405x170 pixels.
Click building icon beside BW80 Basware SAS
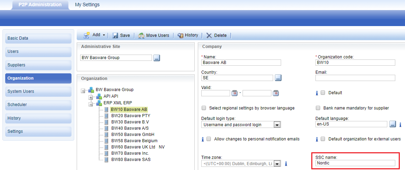click(107, 159)
